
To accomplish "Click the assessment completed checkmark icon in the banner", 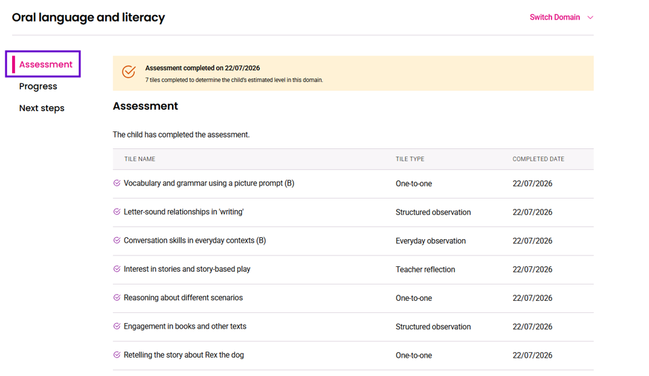I will coord(129,72).
